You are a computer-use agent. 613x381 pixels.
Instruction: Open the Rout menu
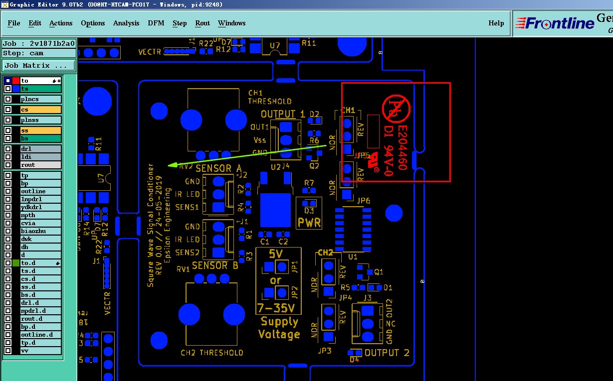pos(203,23)
